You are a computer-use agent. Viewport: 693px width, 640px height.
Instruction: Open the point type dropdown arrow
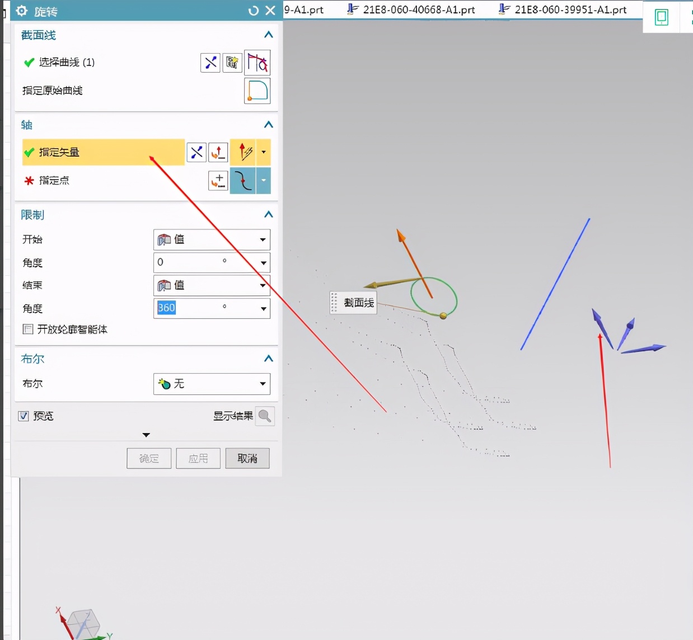pos(263,181)
